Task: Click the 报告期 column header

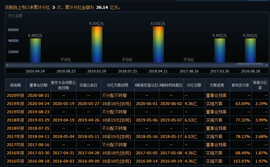Action: click(16, 85)
